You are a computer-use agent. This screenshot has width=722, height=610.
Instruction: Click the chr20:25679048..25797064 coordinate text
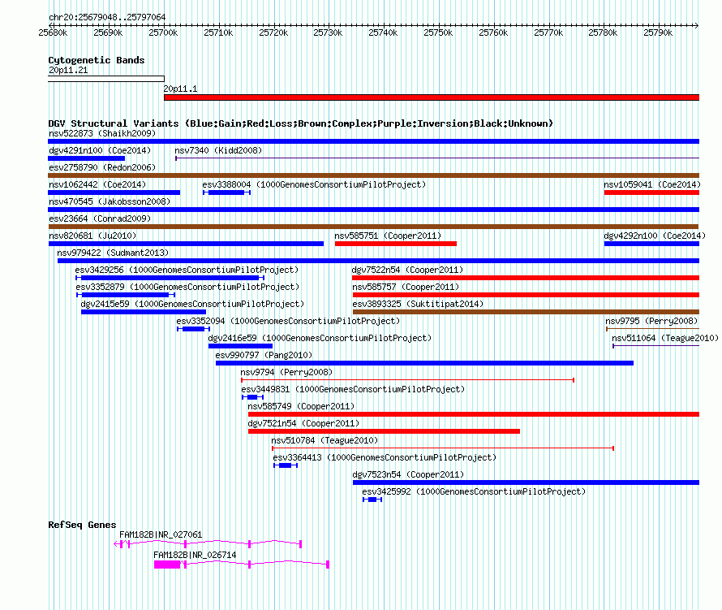(x=107, y=17)
